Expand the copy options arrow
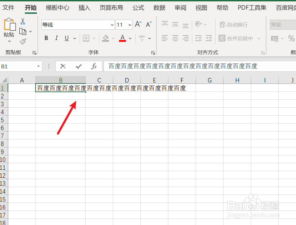 (30, 31)
